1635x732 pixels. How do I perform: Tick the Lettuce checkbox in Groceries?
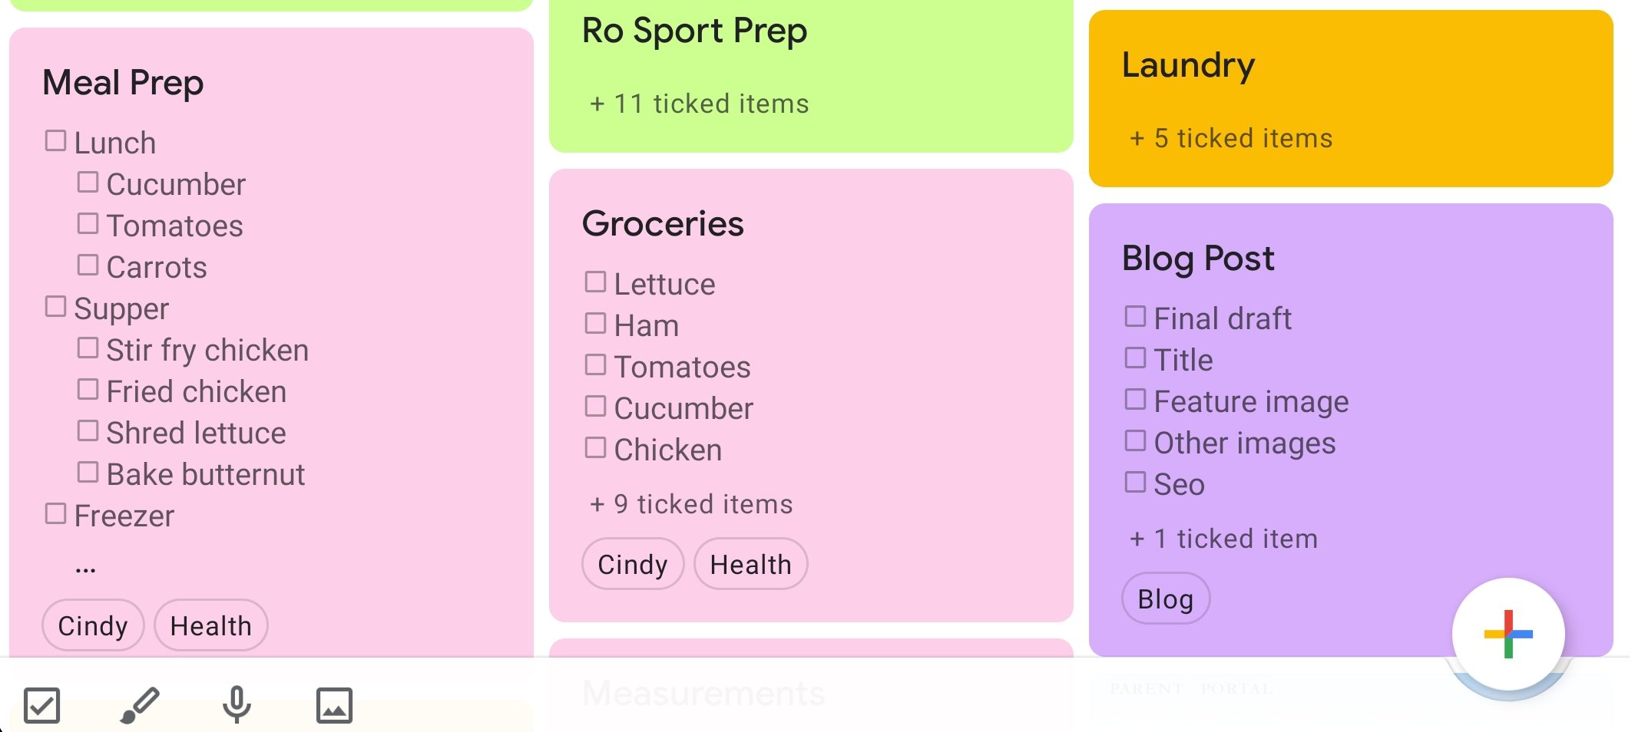click(595, 282)
